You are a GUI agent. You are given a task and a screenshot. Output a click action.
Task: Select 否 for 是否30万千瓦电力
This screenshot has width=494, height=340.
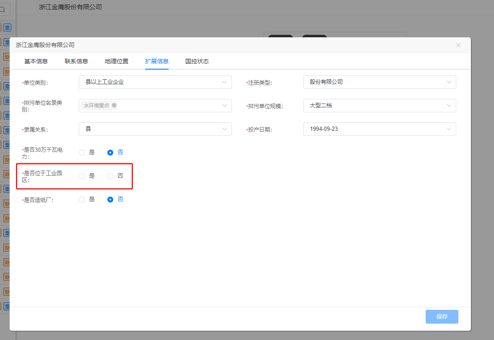pyautogui.click(x=110, y=153)
